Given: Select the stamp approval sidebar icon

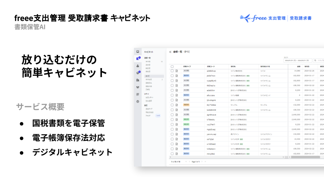Looking at the screenshot, I should [138, 66].
